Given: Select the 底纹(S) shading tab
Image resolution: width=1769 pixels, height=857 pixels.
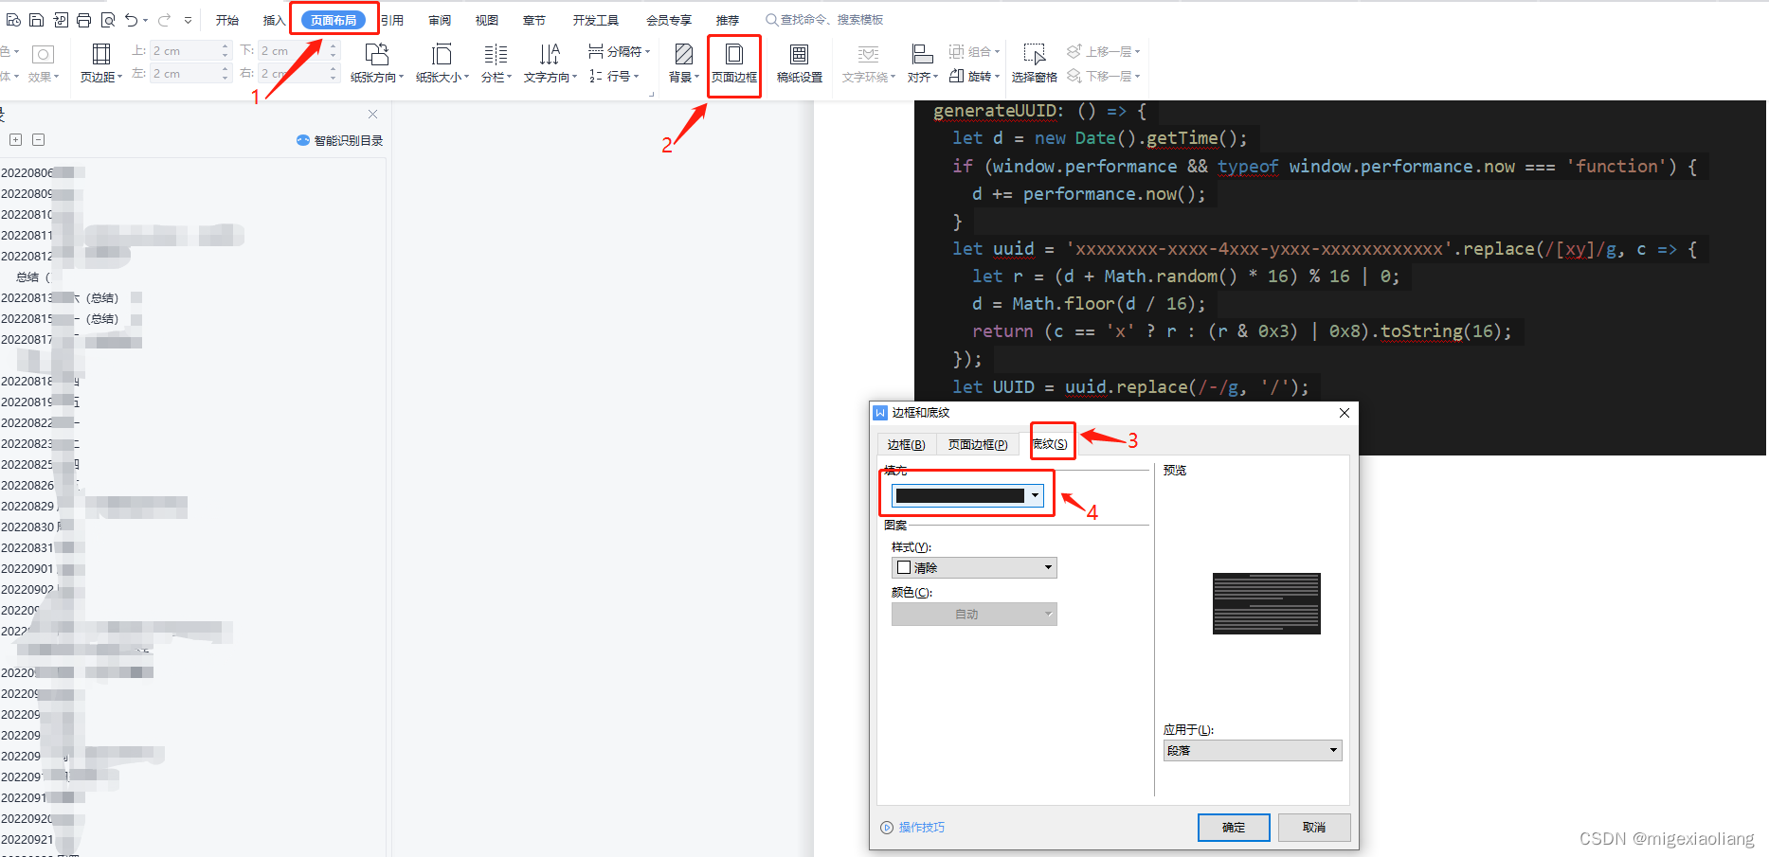Looking at the screenshot, I should point(1050,443).
